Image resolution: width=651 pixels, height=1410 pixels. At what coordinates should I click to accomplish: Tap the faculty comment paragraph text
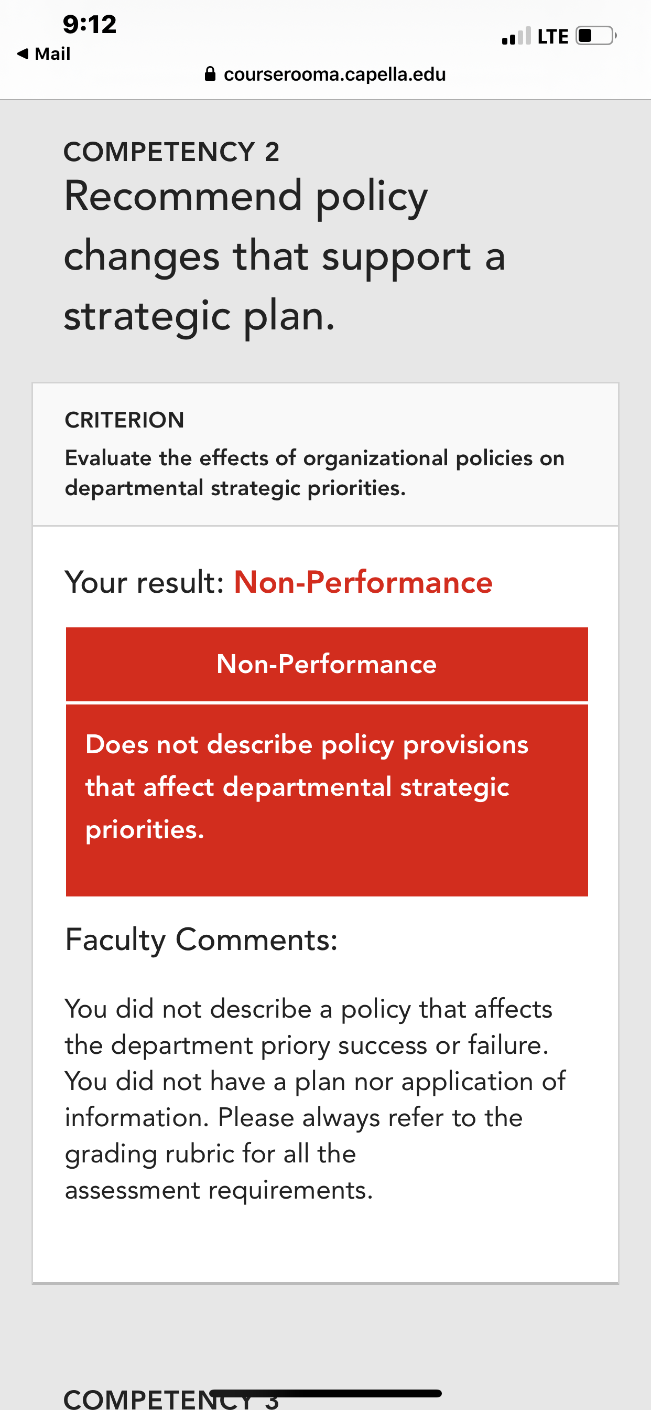(315, 1099)
